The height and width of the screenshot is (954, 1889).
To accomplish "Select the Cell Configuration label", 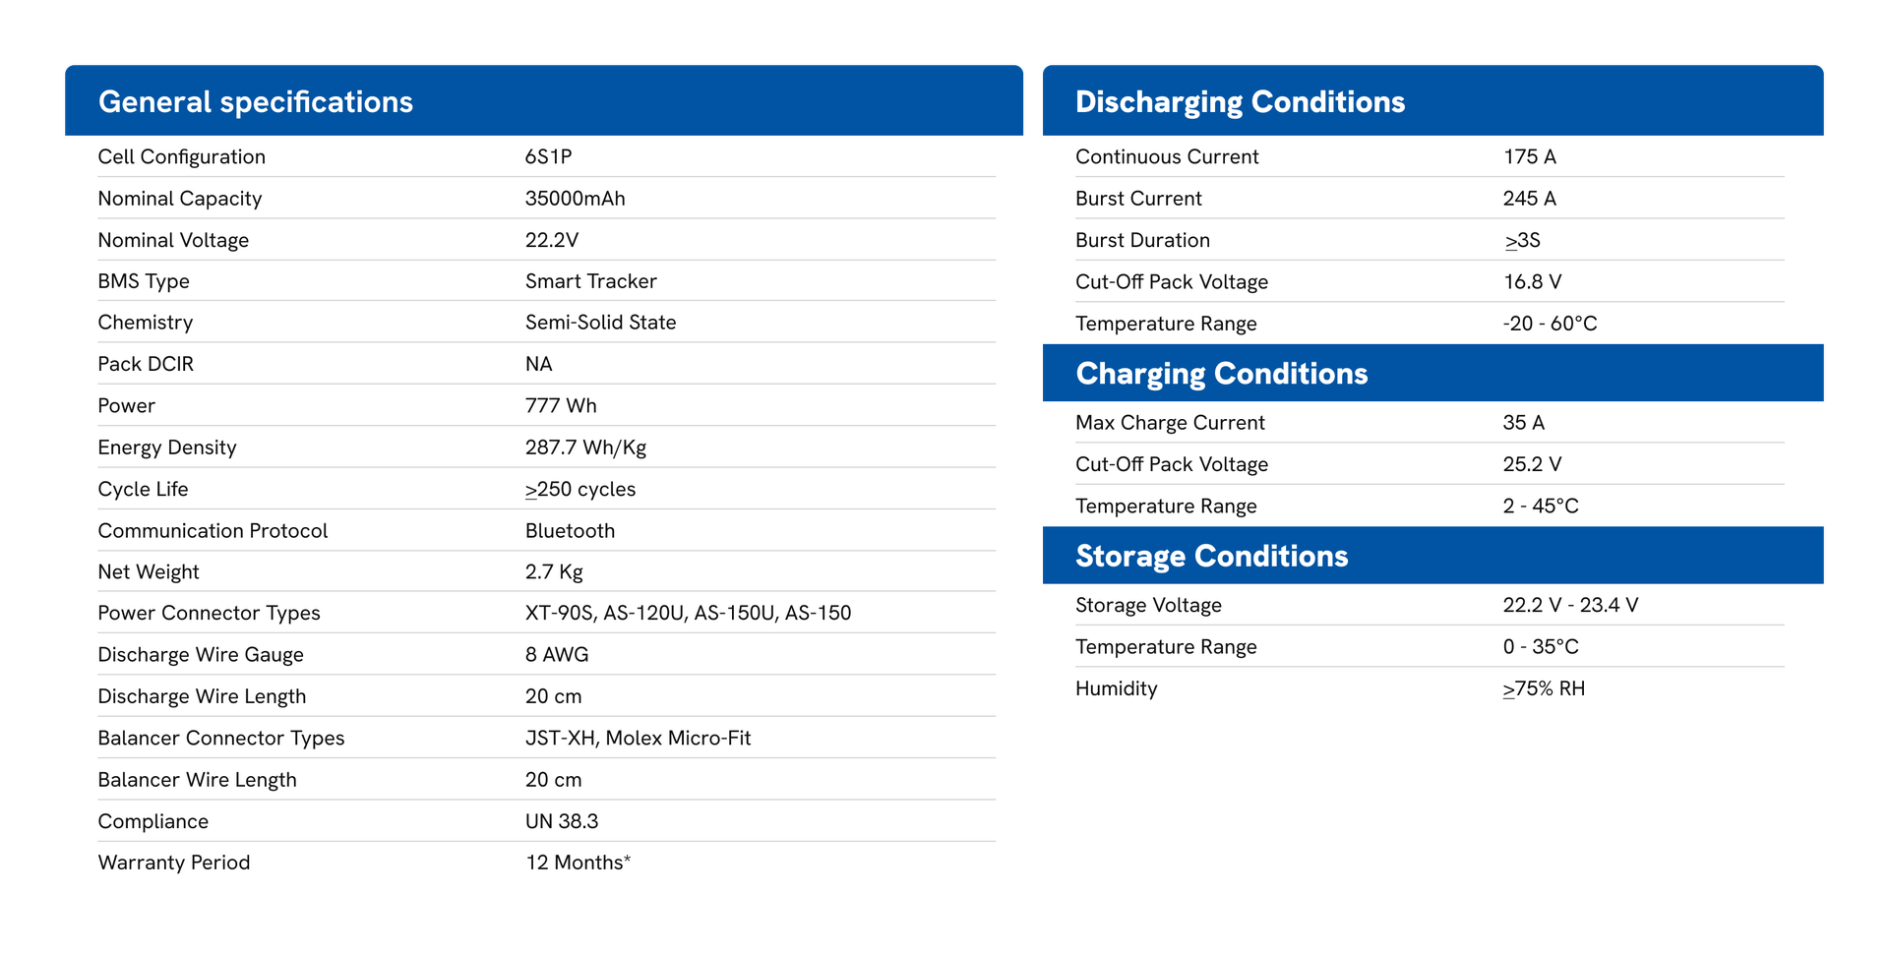I will [182, 157].
